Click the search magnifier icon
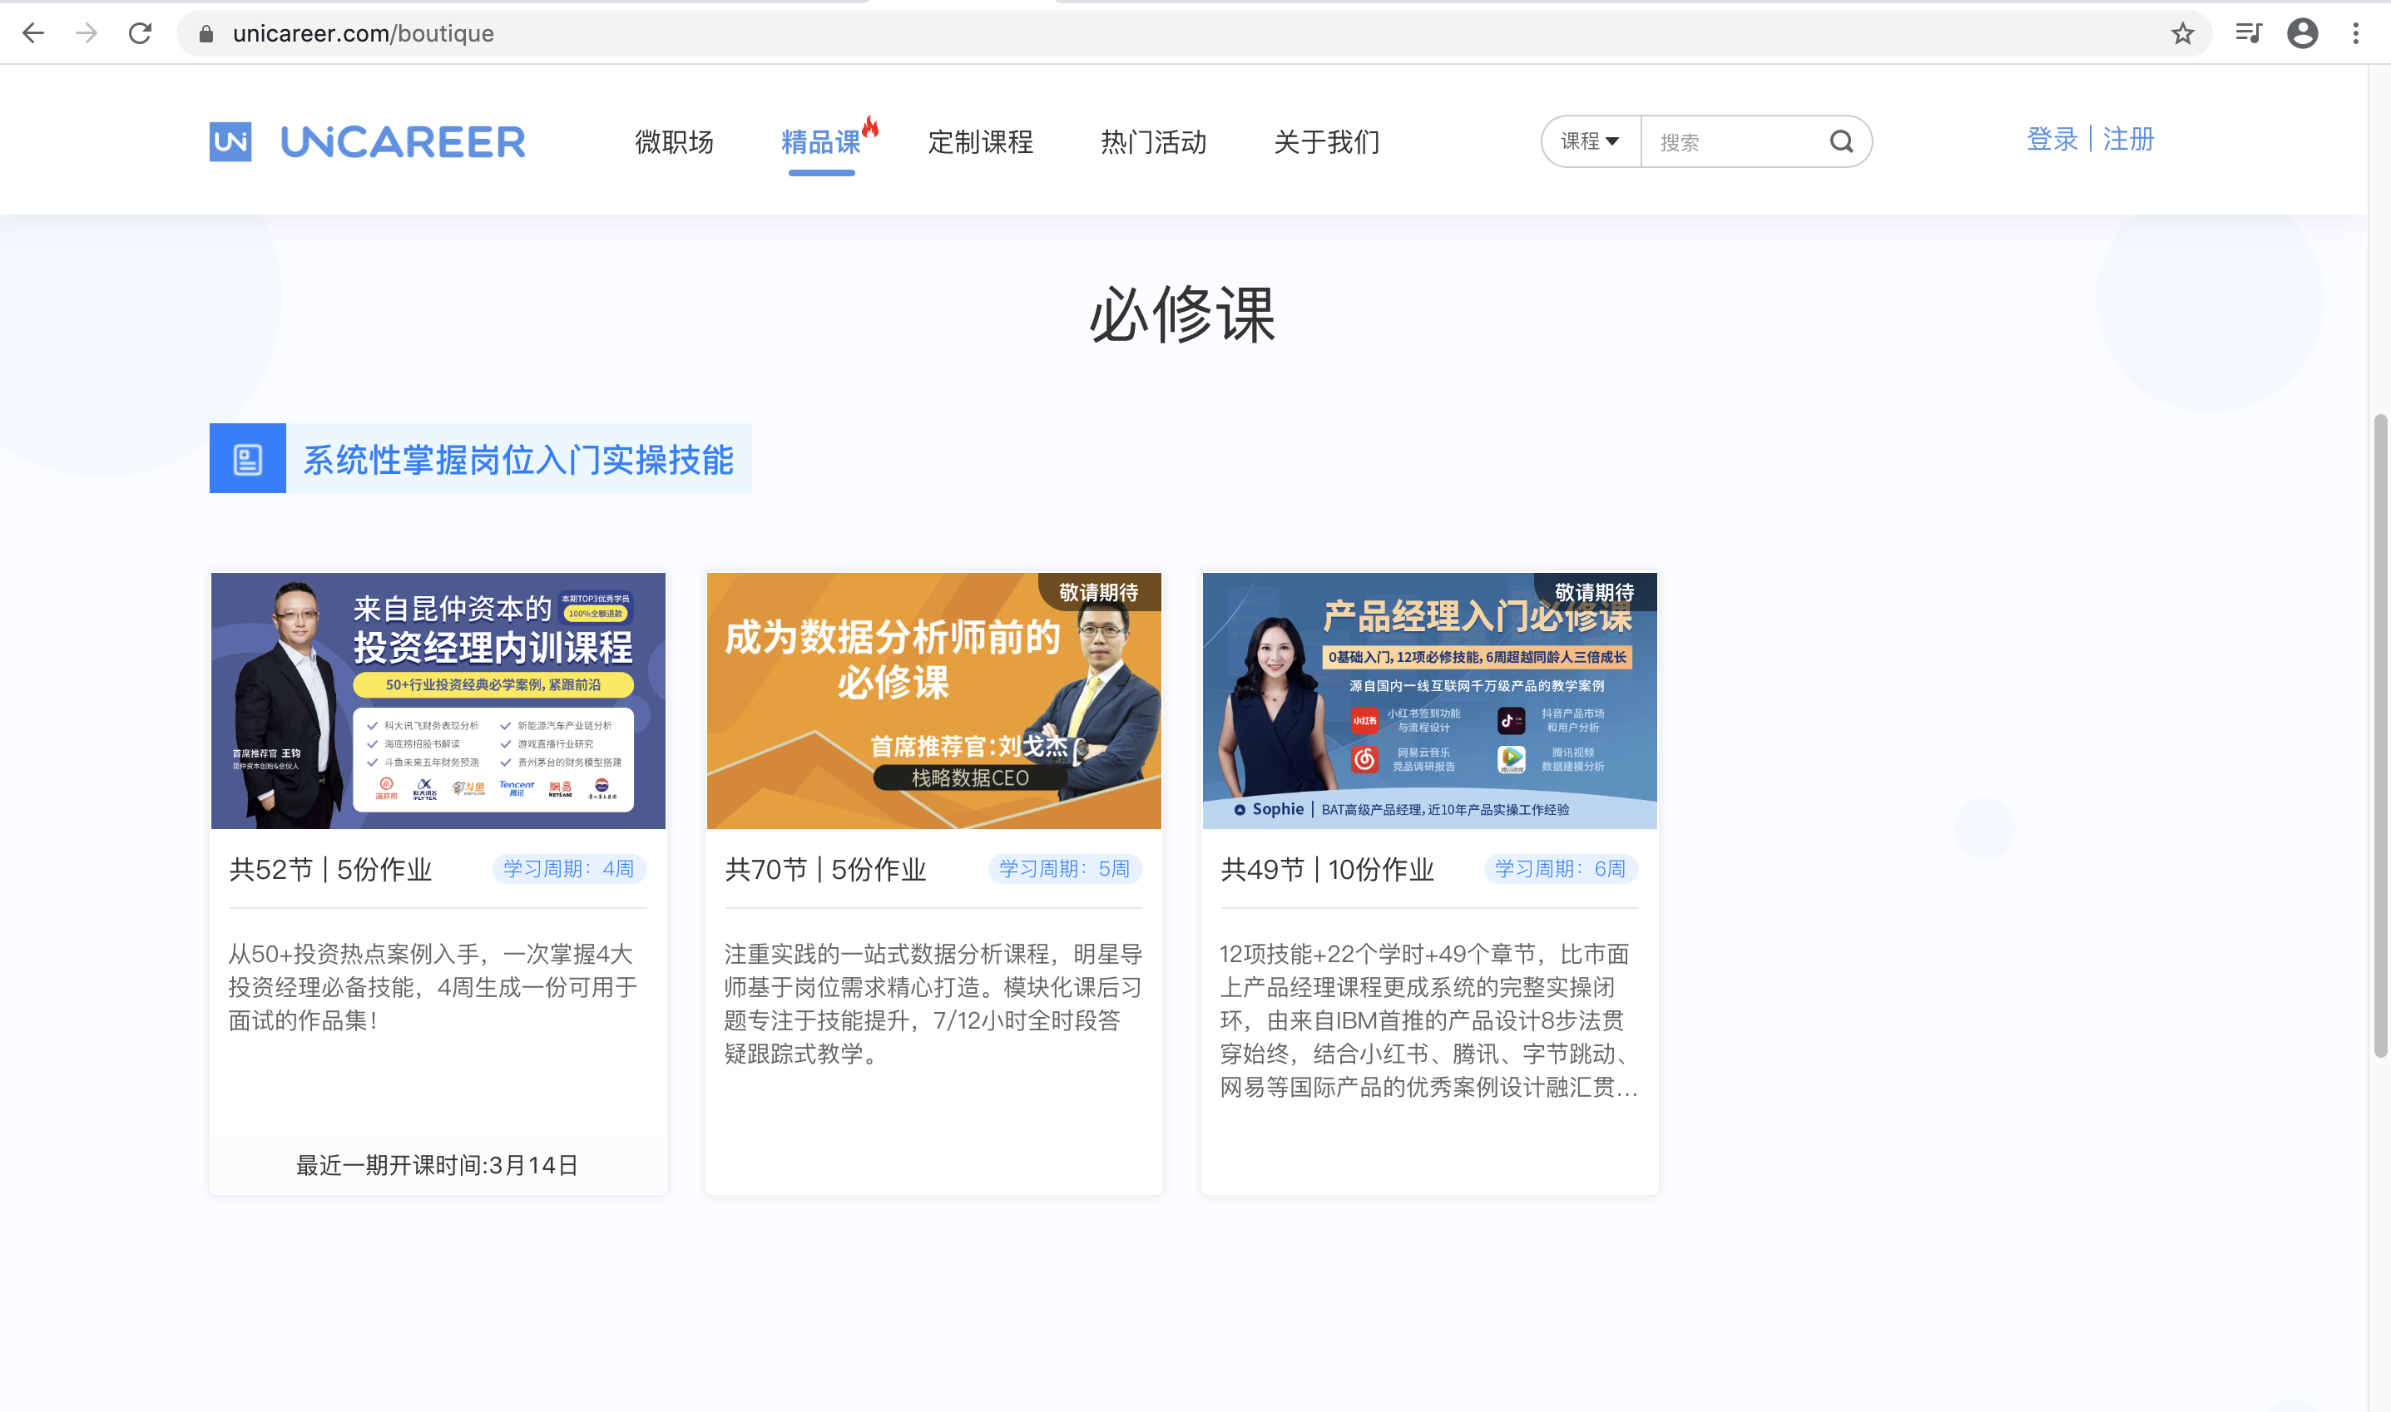The height and width of the screenshot is (1412, 2391). (1842, 141)
